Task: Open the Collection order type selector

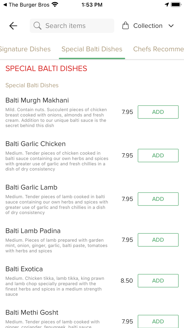Action: [148, 26]
